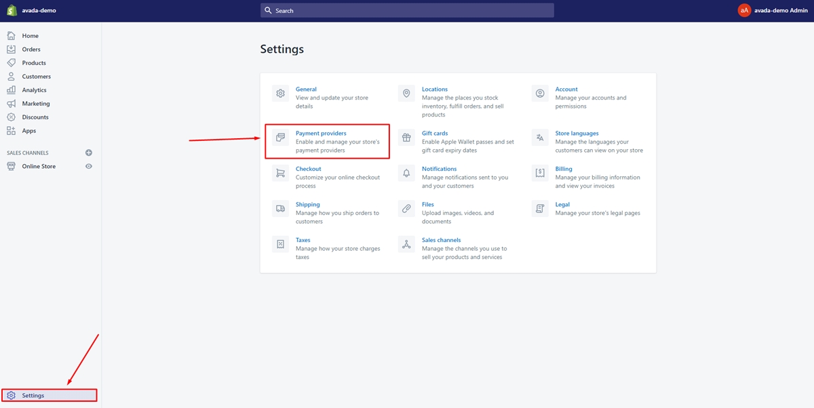Click the Locations pin icon
Image resolution: width=814 pixels, height=408 pixels.
(x=406, y=94)
